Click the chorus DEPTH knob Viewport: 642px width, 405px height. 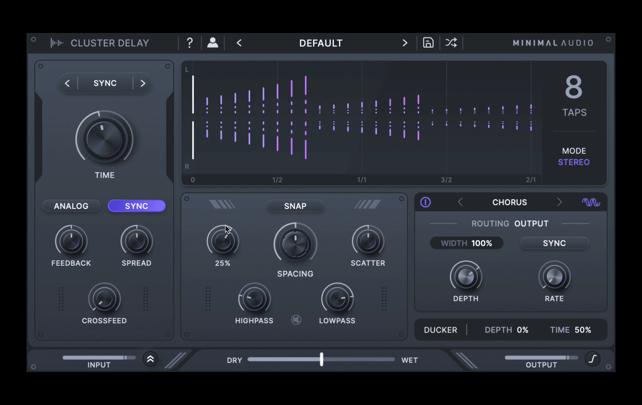(466, 277)
